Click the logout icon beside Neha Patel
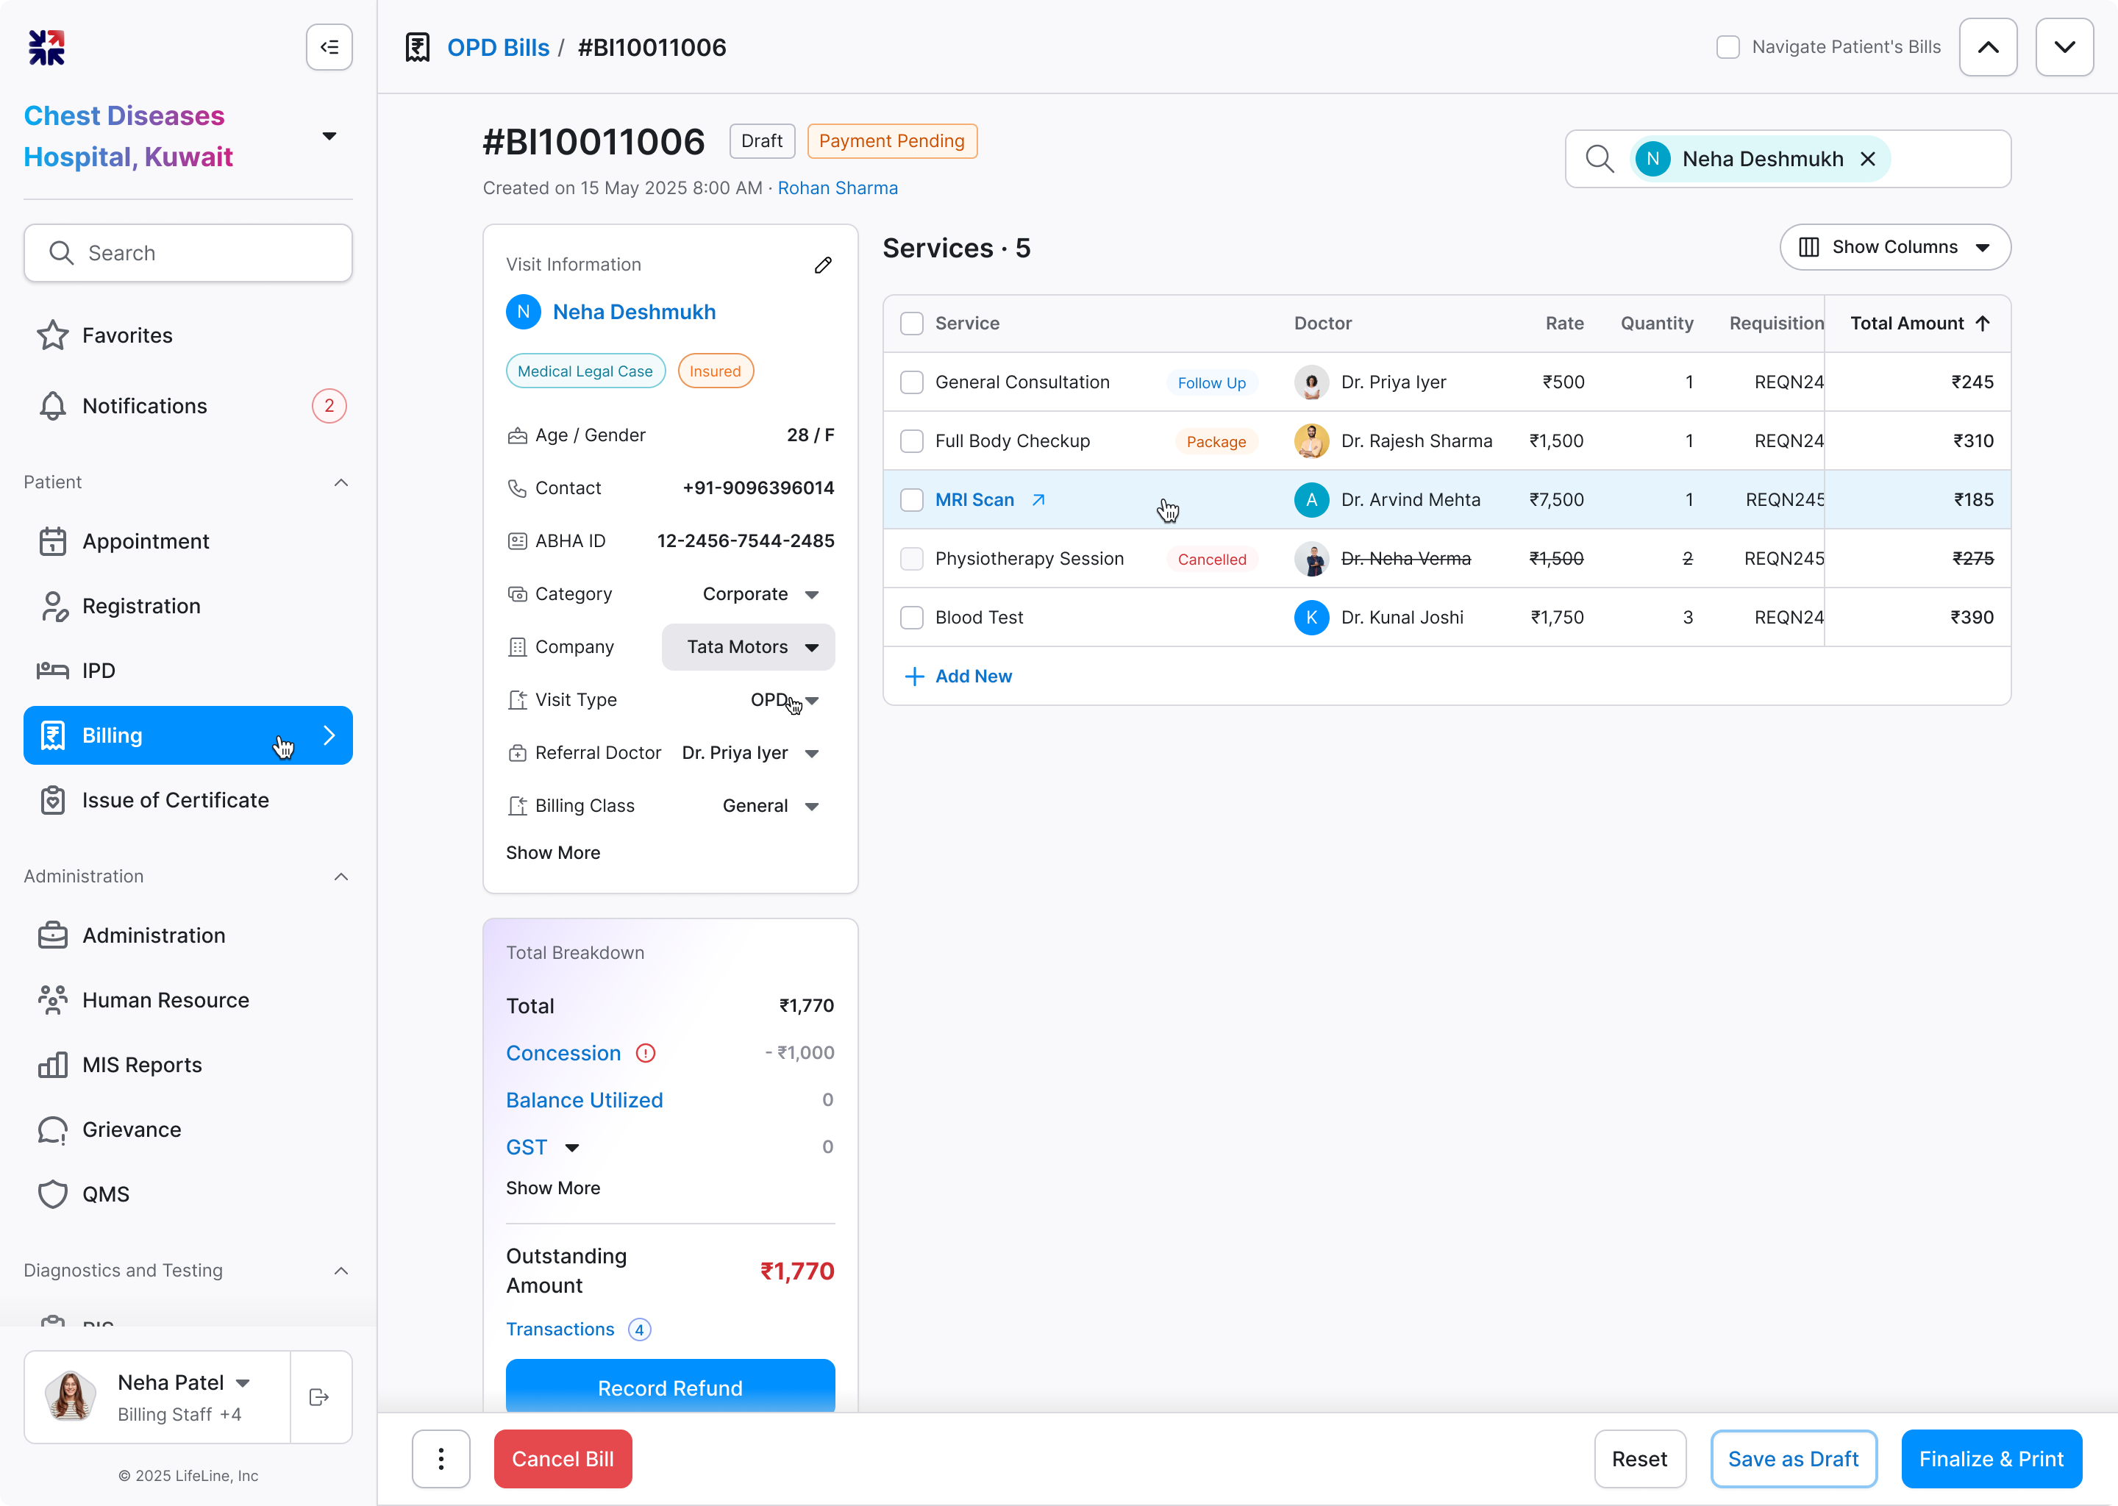This screenshot has height=1506, width=2118. (x=320, y=1396)
